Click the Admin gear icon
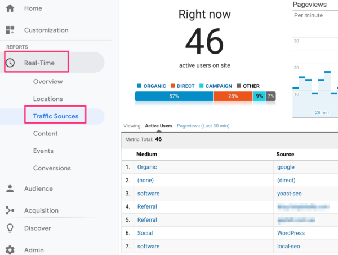 (10, 250)
